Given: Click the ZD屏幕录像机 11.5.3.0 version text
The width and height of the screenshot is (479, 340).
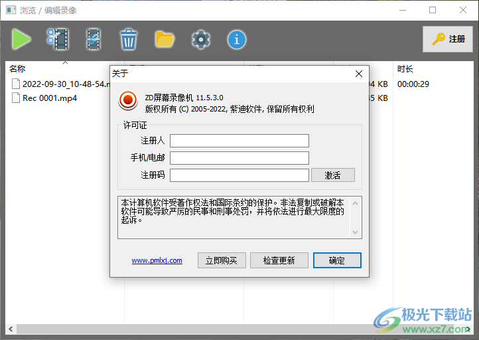Looking at the screenshot, I should coord(184,98).
